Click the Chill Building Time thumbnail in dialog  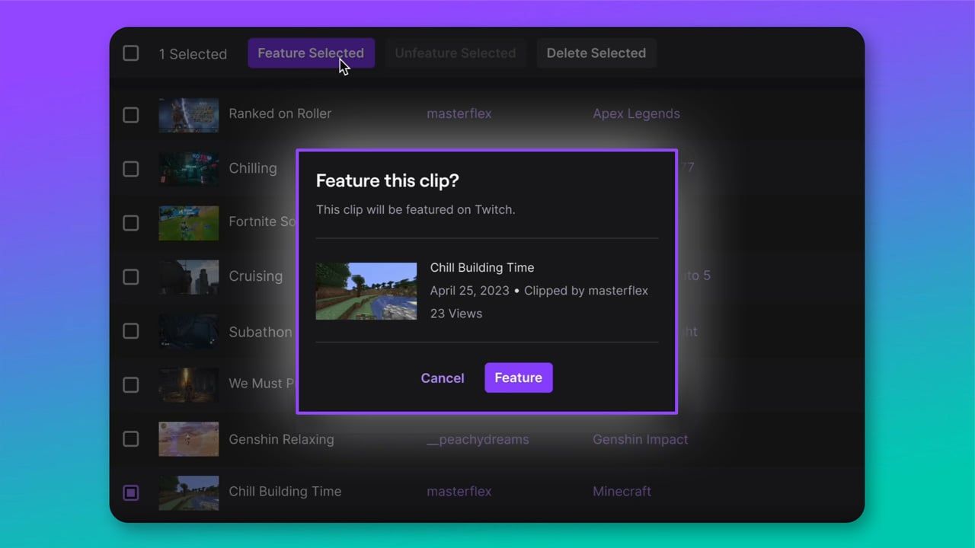point(366,291)
